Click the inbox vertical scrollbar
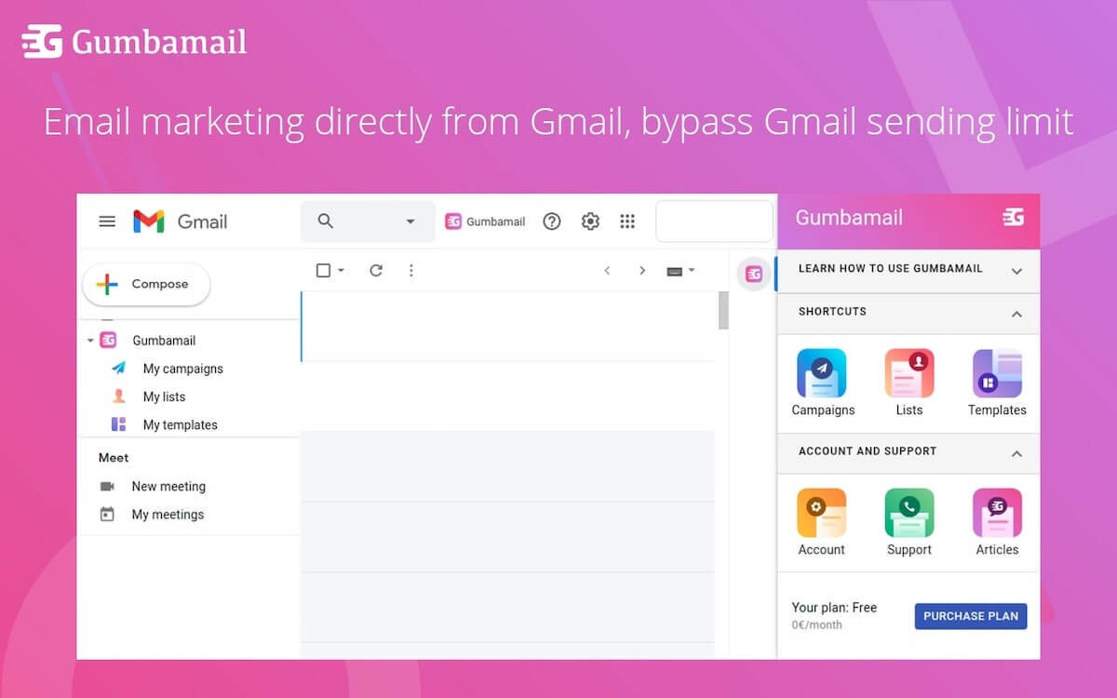Image resolution: width=1117 pixels, height=698 pixels. [x=723, y=311]
